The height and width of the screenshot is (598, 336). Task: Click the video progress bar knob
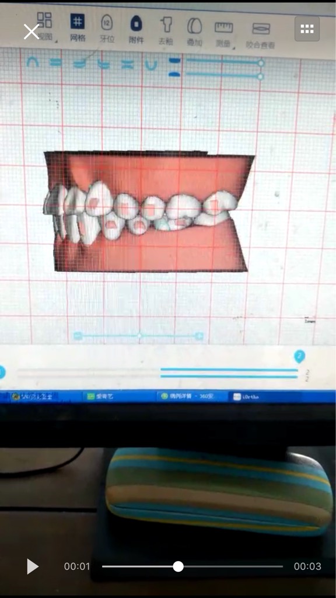[x=178, y=566]
